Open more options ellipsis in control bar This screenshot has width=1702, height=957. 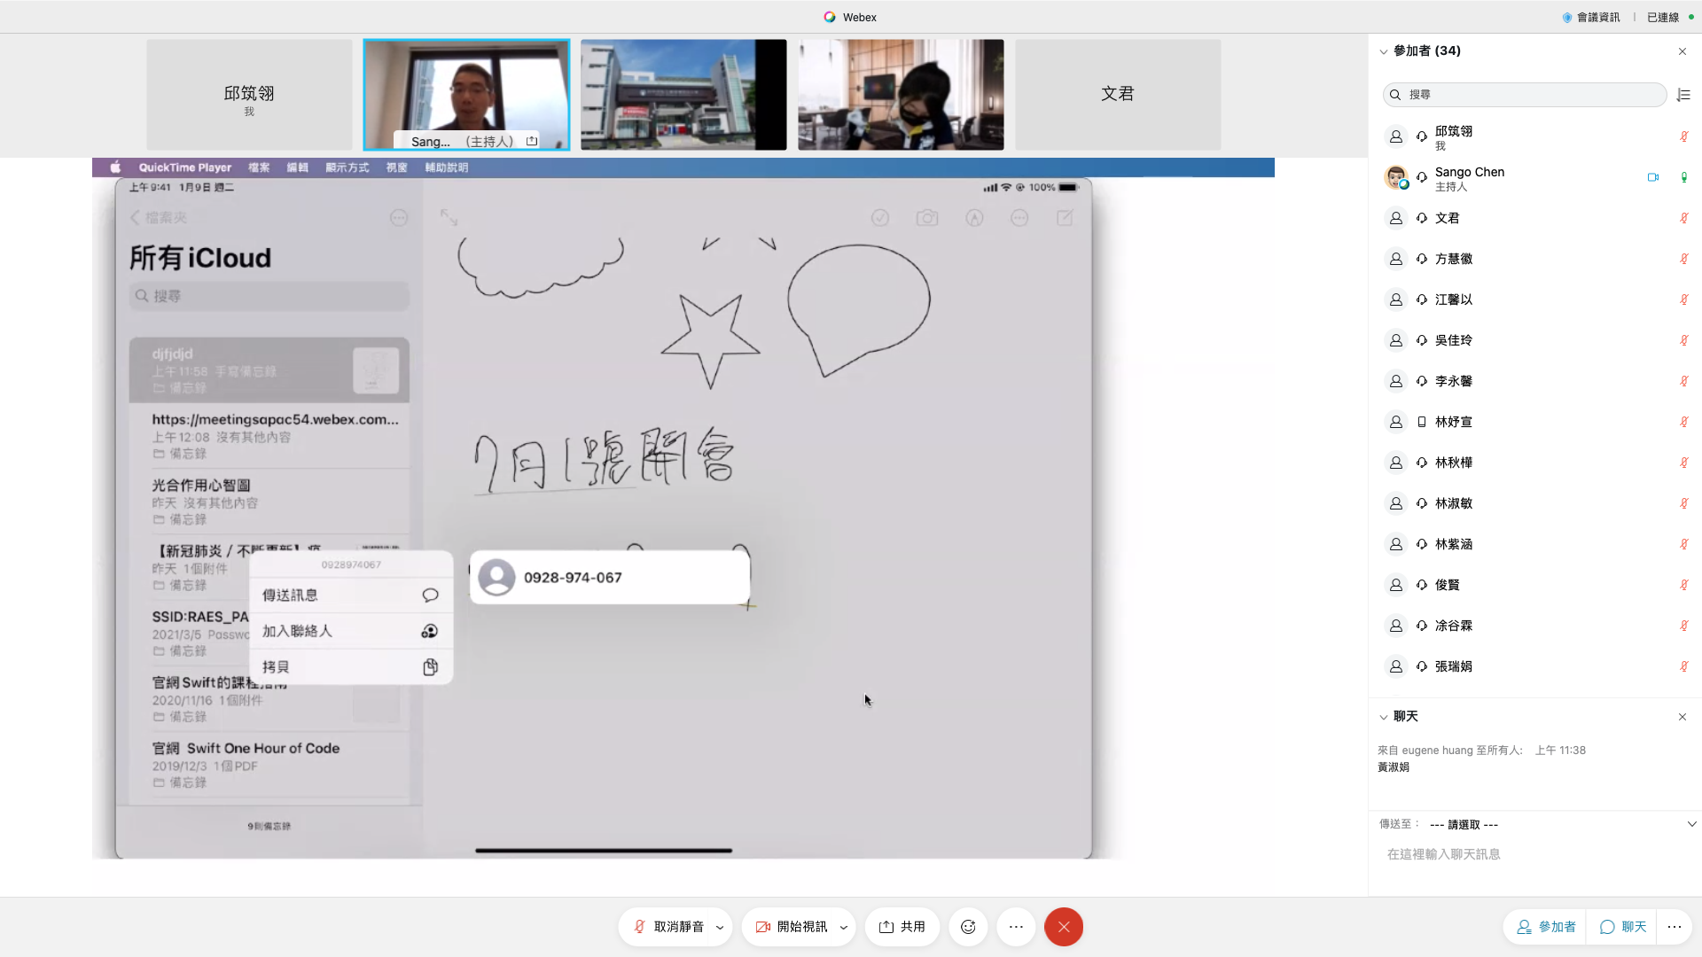(1016, 927)
